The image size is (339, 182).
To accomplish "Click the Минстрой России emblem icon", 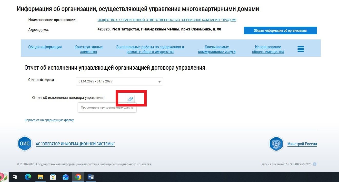I will point(276,144).
